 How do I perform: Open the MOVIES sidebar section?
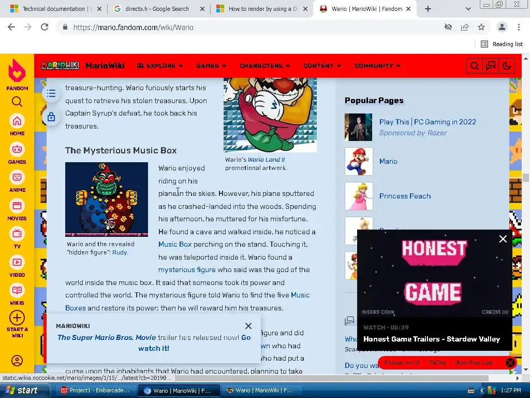[x=17, y=210]
